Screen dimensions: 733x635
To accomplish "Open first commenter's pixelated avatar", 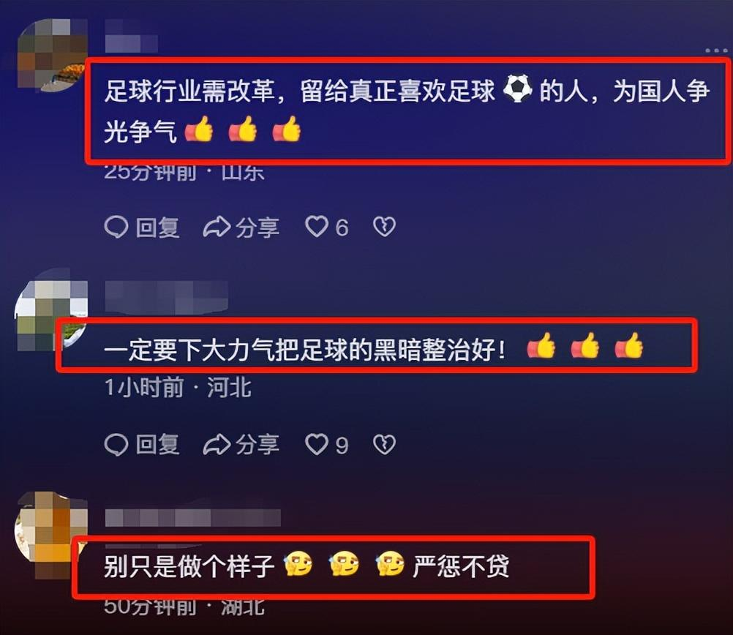I will (53, 55).
